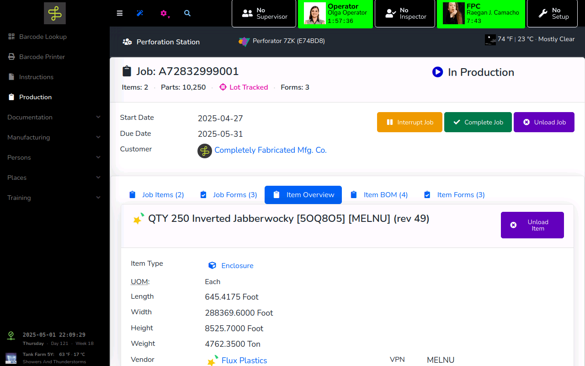Click the hamburger menu icon
The height and width of the screenshot is (366, 585).
pyautogui.click(x=120, y=13)
